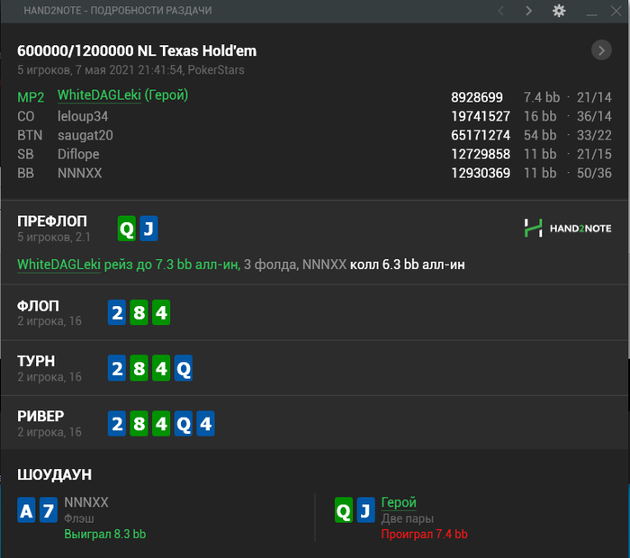Click the 50/36 stats for NNNXX
This screenshot has height=558, width=630.
pyautogui.click(x=594, y=173)
